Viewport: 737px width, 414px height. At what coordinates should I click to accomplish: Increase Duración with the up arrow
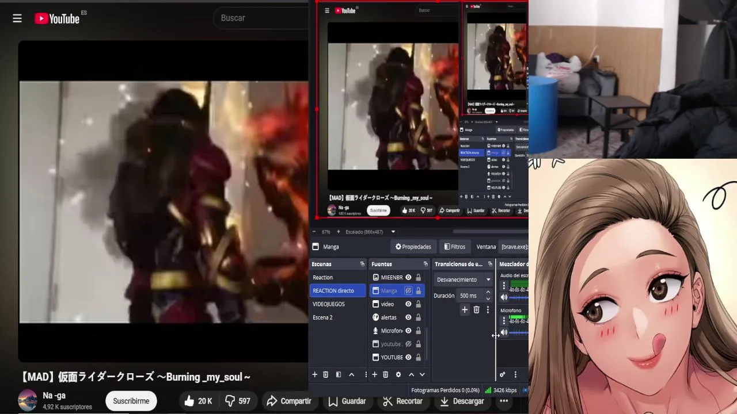coord(488,292)
